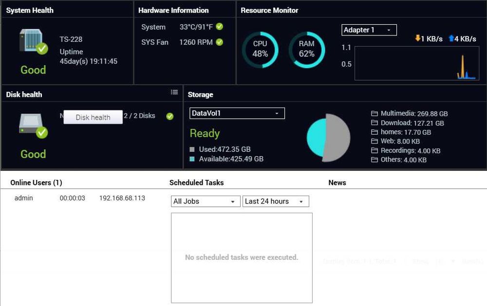The height and width of the screenshot is (306, 487).
Task: Expand the DataVol1 volume dropdown
Action: pyautogui.click(x=237, y=113)
